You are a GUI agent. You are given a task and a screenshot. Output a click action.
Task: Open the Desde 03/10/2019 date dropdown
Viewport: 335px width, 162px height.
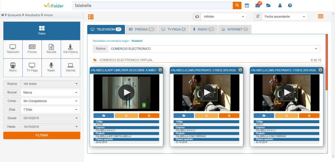[50, 118]
